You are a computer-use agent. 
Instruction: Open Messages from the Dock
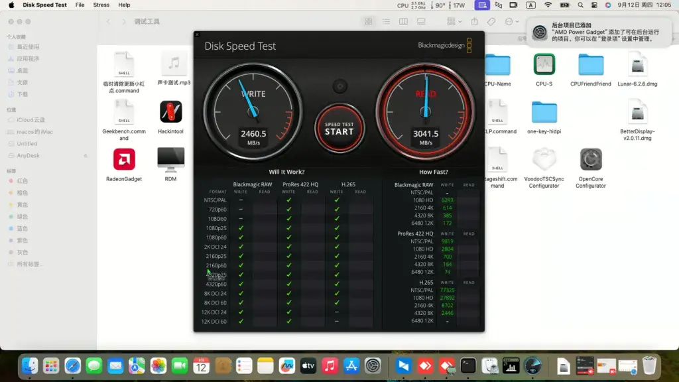pyautogui.click(x=94, y=366)
